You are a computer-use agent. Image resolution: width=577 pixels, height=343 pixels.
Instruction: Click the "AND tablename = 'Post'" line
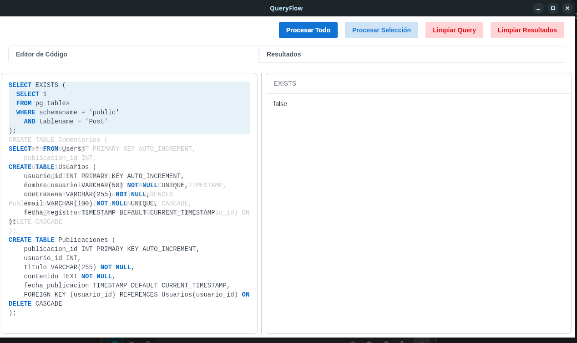[66, 122]
